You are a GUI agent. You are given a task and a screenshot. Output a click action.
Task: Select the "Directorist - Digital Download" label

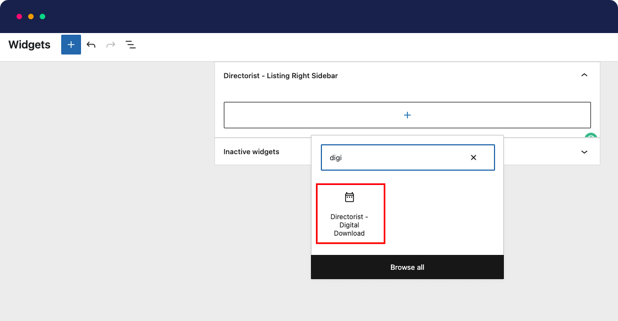350,225
